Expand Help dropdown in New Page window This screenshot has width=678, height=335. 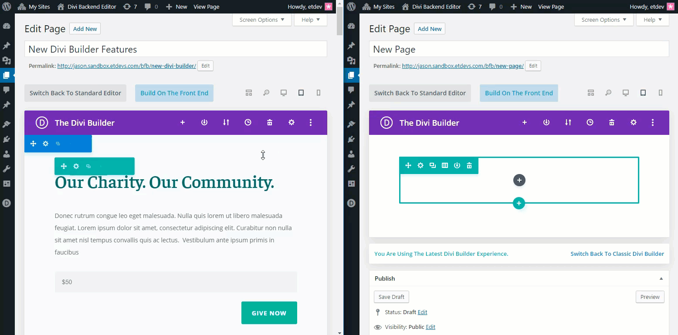pyautogui.click(x=653, y=20)
